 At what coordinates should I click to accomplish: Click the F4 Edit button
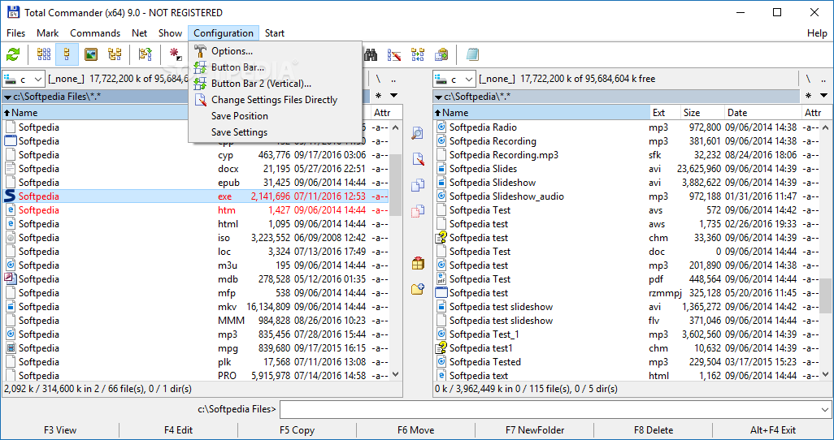pyautogui.click(x=178, y=430)
